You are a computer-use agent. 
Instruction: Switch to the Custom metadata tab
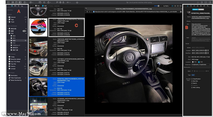tap(201, 9)
